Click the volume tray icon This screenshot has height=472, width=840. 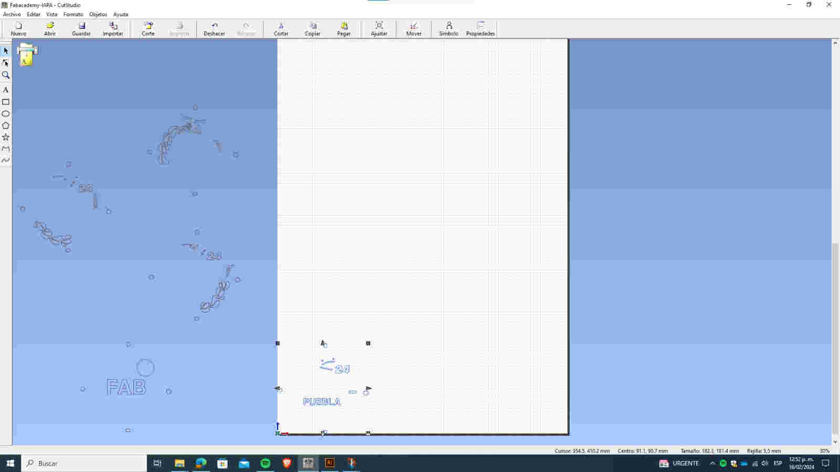[x=764, y=463]
